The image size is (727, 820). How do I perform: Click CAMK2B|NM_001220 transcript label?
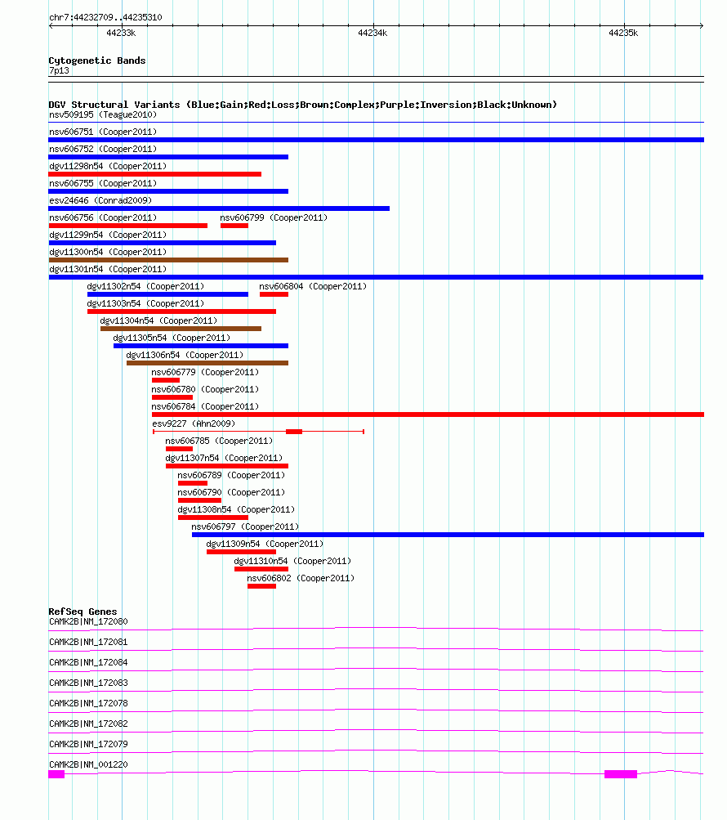coord(88,764)
